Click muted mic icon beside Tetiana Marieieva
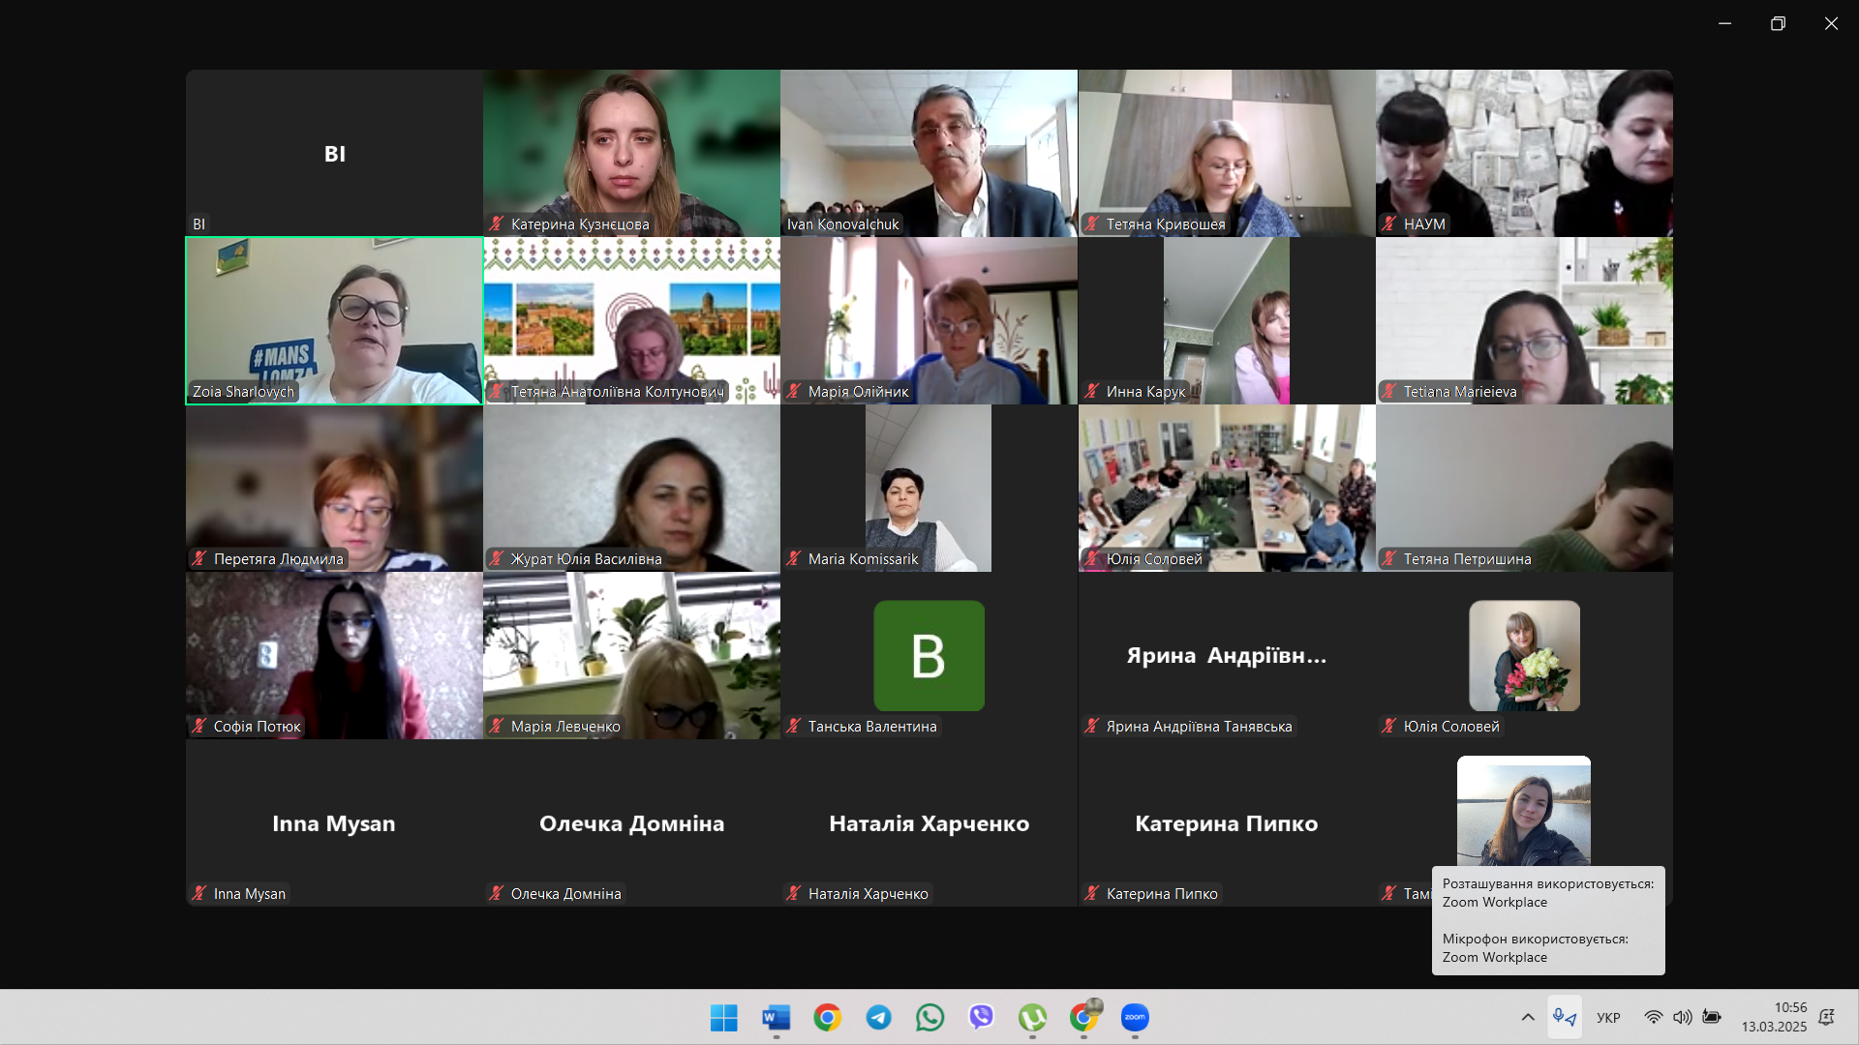This screenshot has height=1045, width=1859. point(1389,392)
